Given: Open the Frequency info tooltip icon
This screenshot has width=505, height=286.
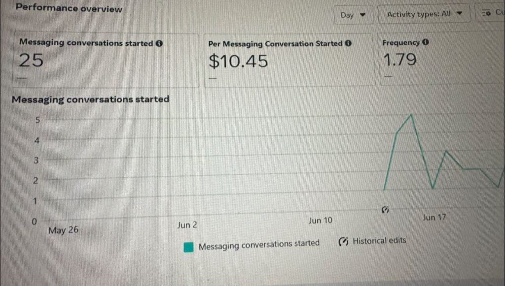Looking at the screenshot, I should pyautogui.click(x=426, y=42).
